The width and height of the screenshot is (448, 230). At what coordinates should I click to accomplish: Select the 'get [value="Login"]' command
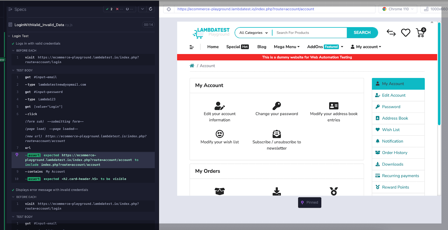tap(83, 106)
